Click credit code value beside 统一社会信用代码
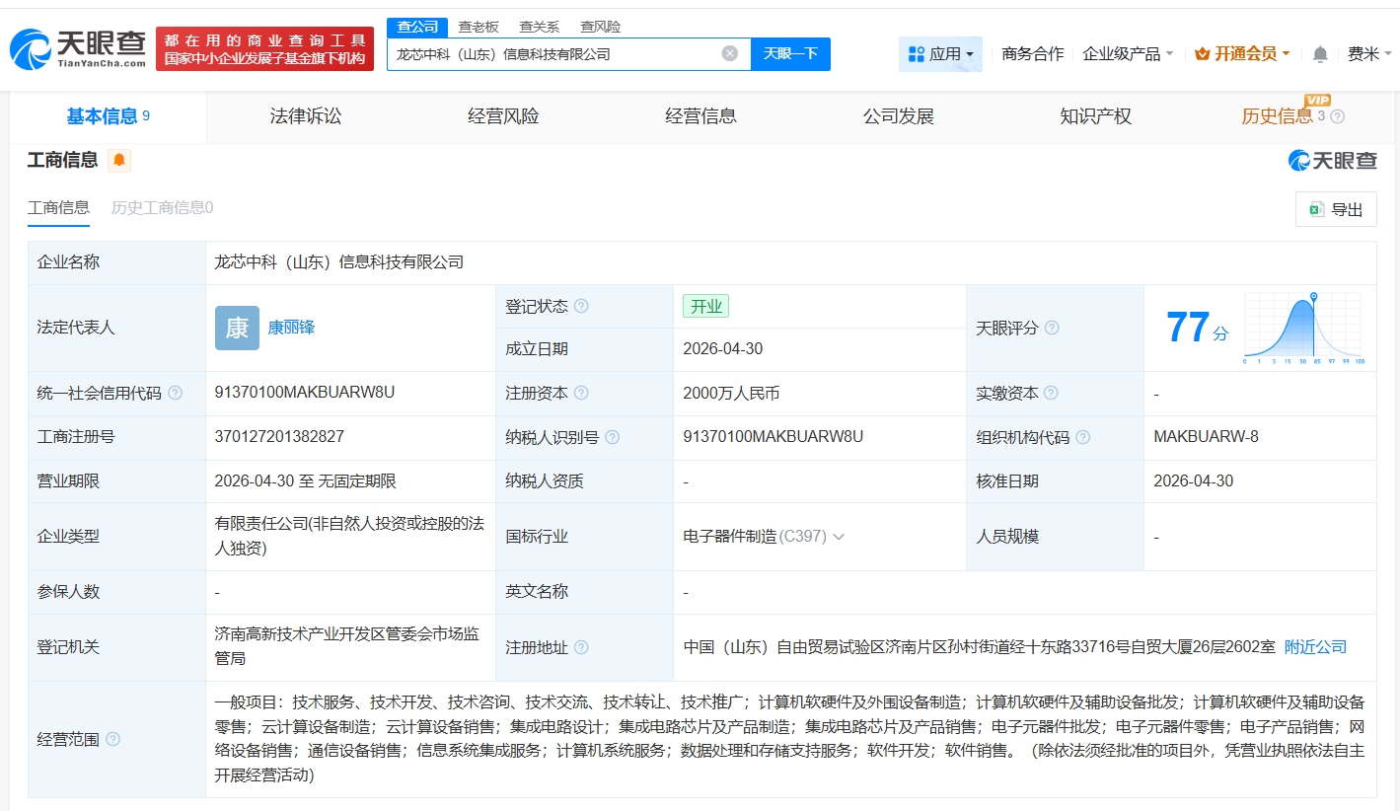This screenshot has width=1400, height=811. pyautogui.click(x=305, y=393)
